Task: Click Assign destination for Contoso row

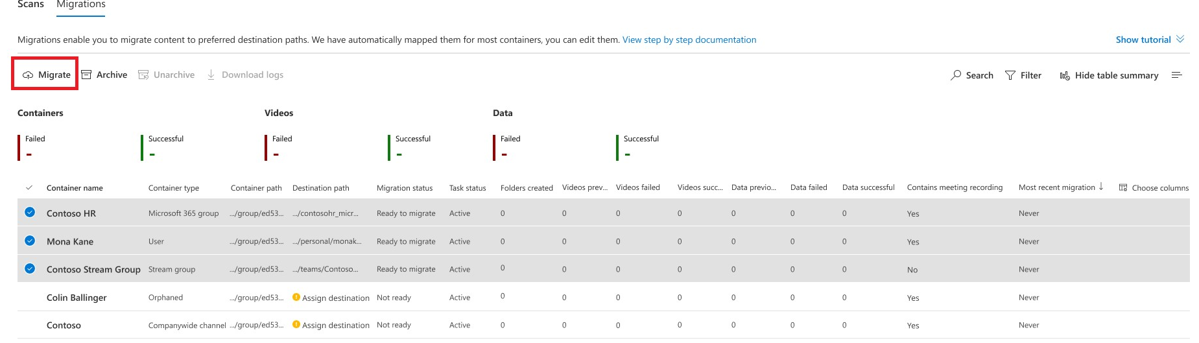Action: (x=335, y=325)
